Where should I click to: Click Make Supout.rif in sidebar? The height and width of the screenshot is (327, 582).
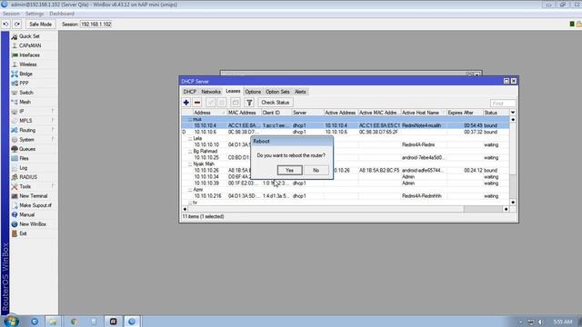[x=35, y=205]
